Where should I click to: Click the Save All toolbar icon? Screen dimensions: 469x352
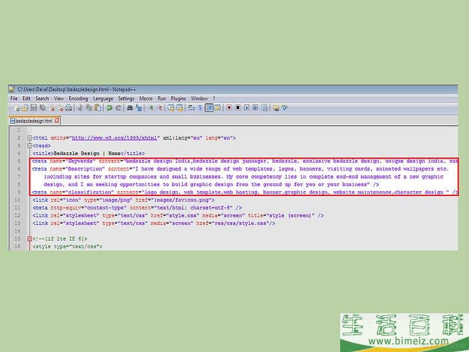click(43, 108)
